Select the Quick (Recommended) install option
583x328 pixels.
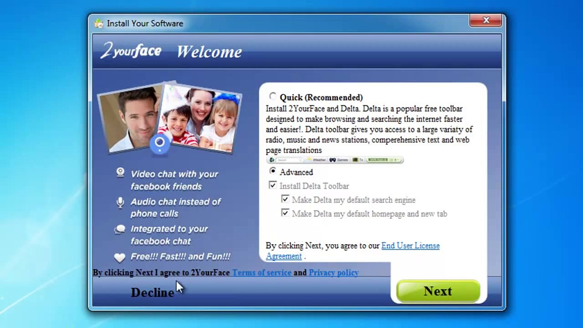pos(272,97)
